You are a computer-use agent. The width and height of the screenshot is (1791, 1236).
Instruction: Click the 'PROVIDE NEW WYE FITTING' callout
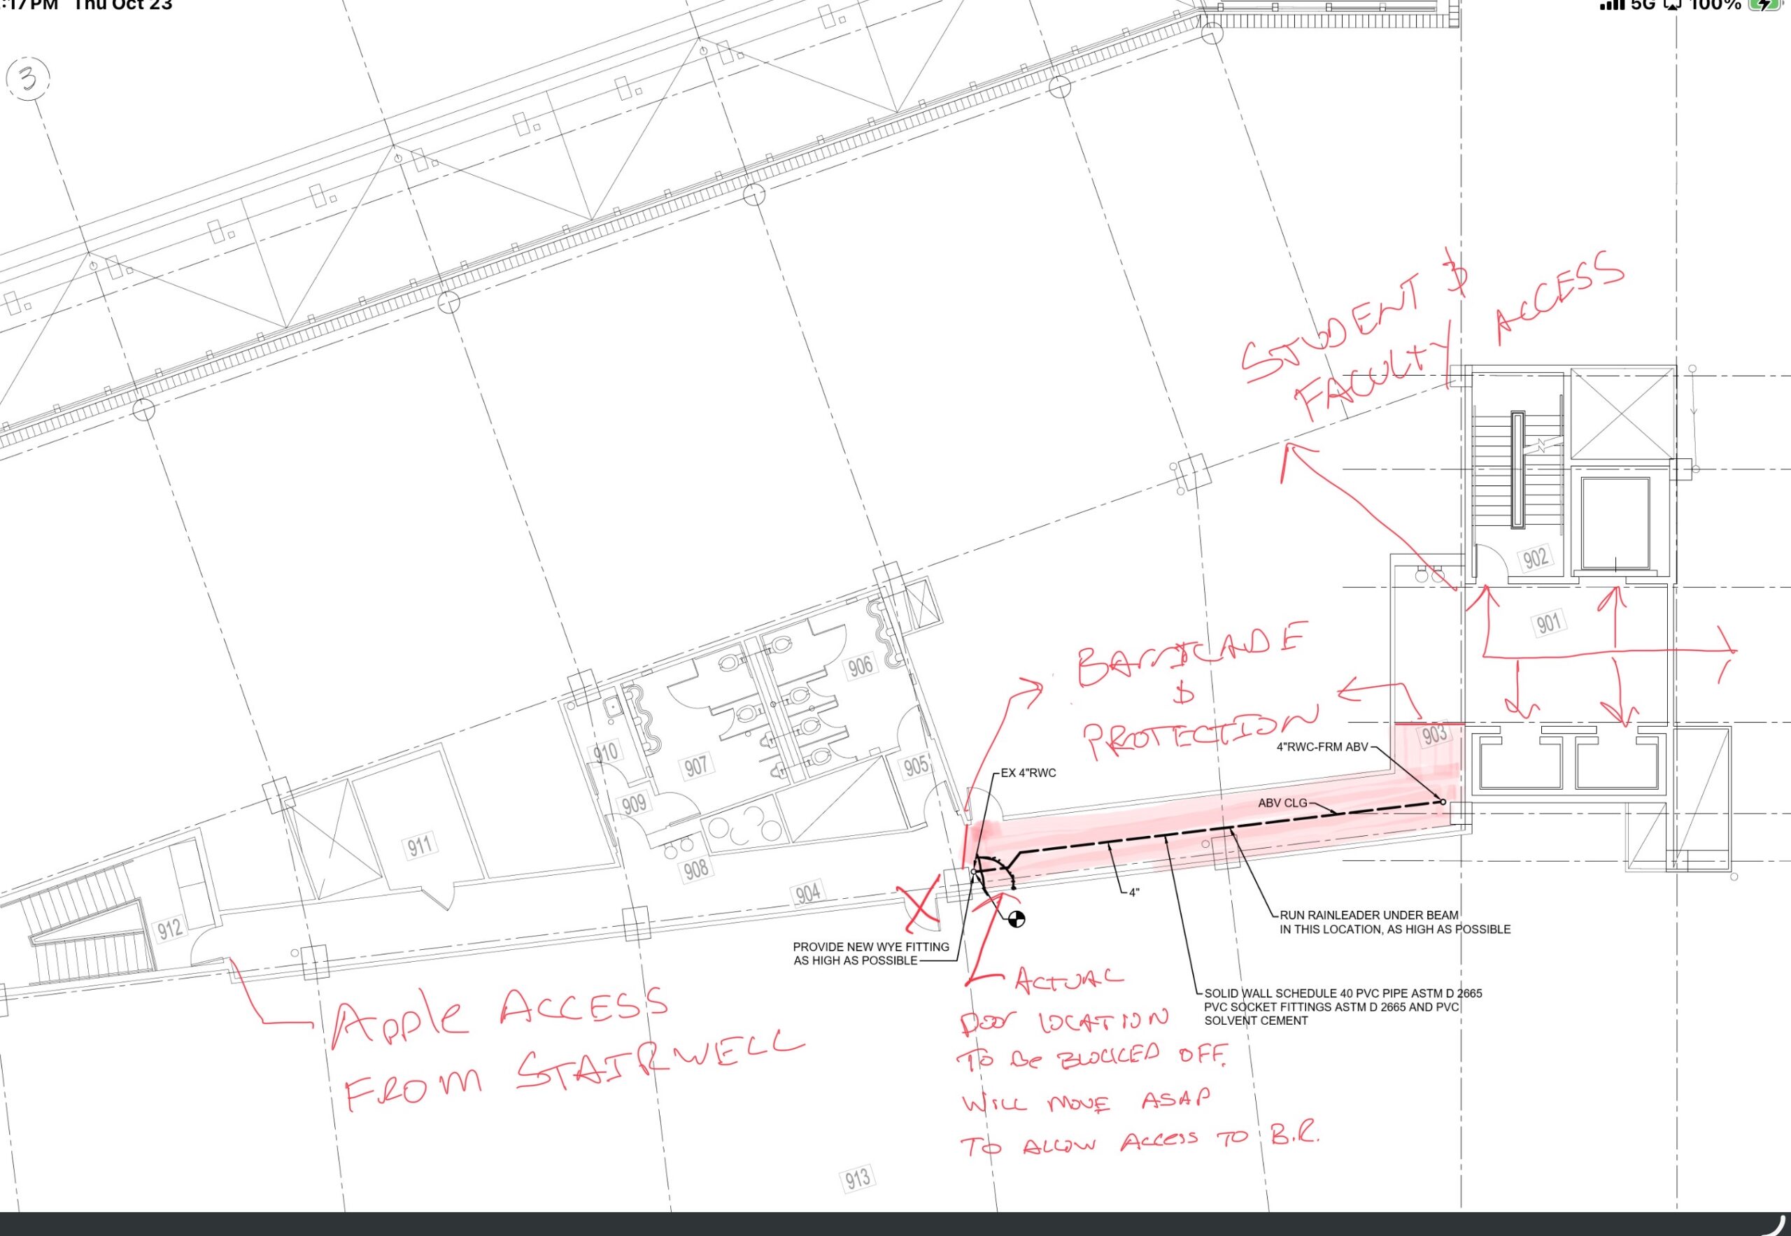[x=871, y=946]
